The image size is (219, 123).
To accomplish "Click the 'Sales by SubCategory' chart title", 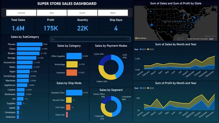I will click(25, 37).
